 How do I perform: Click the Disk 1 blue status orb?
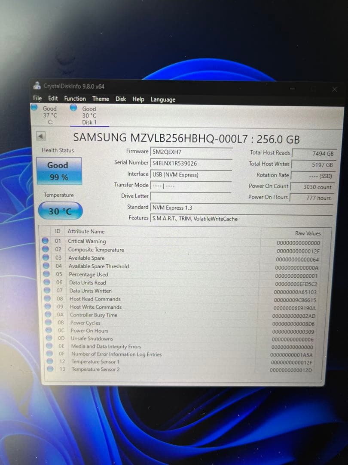[x=73, y=107]
